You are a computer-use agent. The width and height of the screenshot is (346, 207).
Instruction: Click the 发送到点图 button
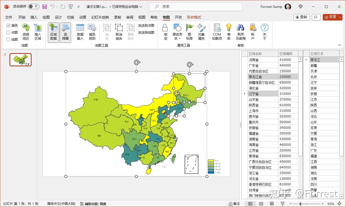(x=146, y=25)
